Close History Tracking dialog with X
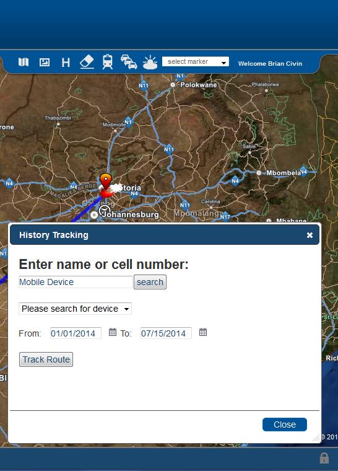 [310, 235]
